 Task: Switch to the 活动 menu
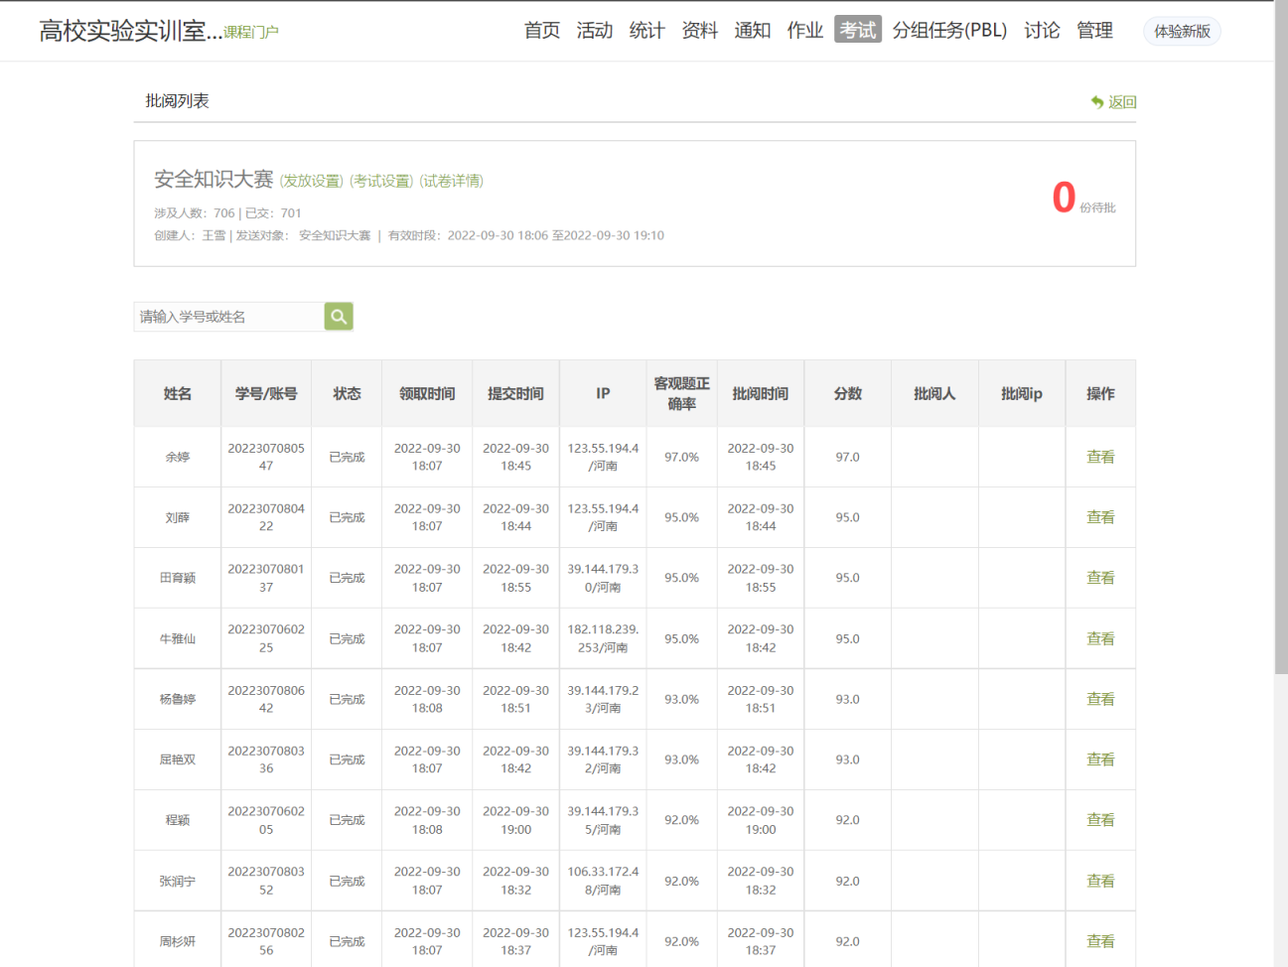[594, 31]
